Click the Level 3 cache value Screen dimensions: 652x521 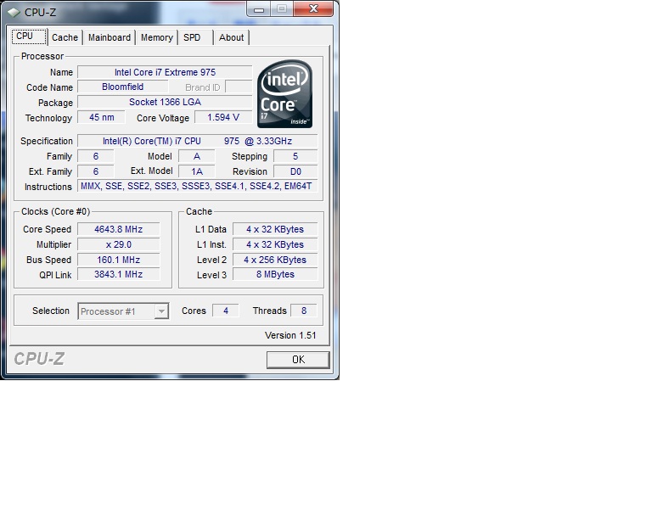[275, 275]
